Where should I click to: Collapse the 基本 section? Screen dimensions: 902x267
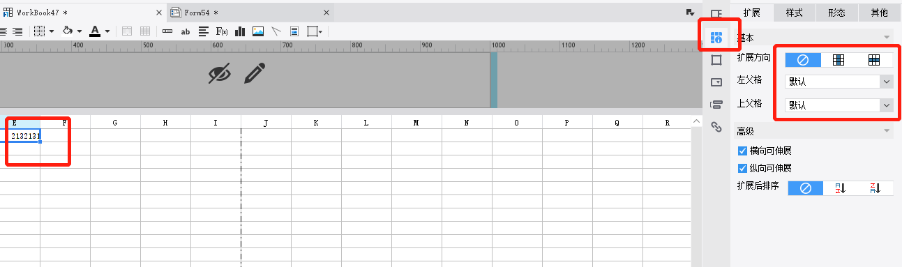pyautogui.click(x=887, y=37)
